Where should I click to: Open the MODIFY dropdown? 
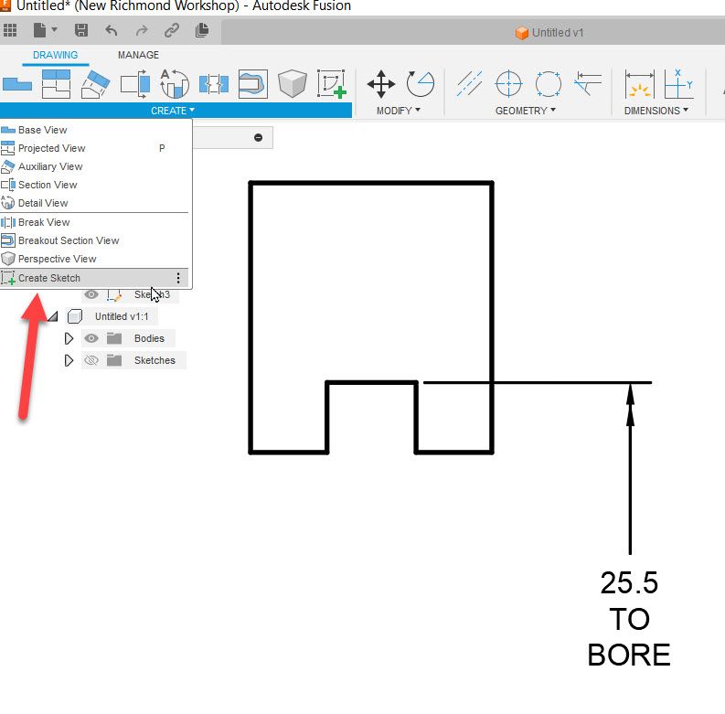point(398,111)
